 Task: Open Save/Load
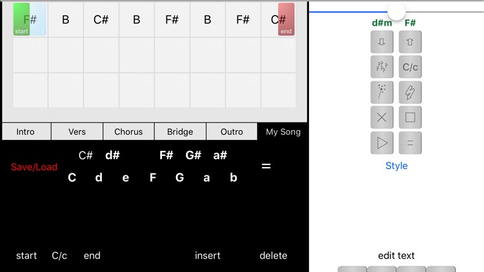click(x=34, y=167)
